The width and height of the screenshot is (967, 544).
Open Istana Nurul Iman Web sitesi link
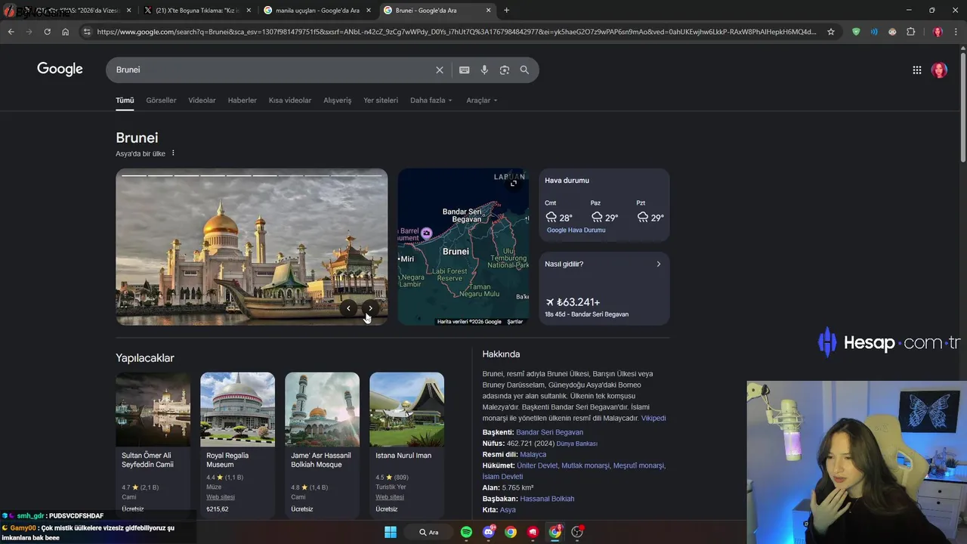[390, 497]
